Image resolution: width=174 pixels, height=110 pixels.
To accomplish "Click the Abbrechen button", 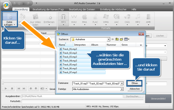I will pyautogui.click(x=135, y=89).
